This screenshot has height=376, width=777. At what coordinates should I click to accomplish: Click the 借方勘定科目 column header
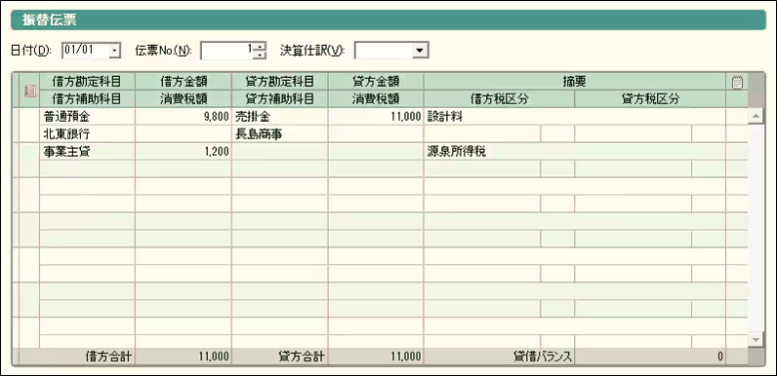point(87,82)
